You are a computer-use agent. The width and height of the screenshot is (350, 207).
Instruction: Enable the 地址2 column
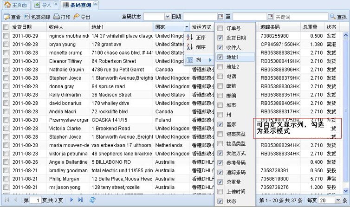(x=220, y=67)
